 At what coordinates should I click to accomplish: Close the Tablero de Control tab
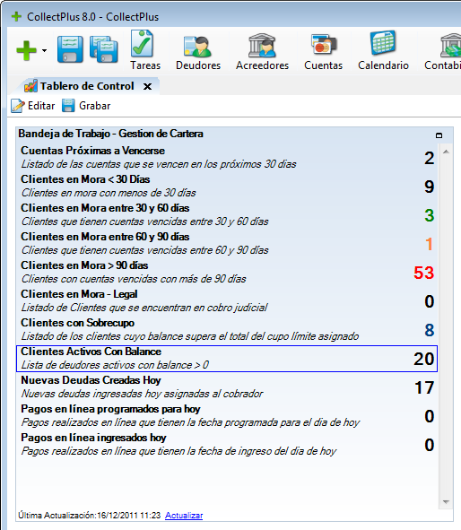(147, 86)
